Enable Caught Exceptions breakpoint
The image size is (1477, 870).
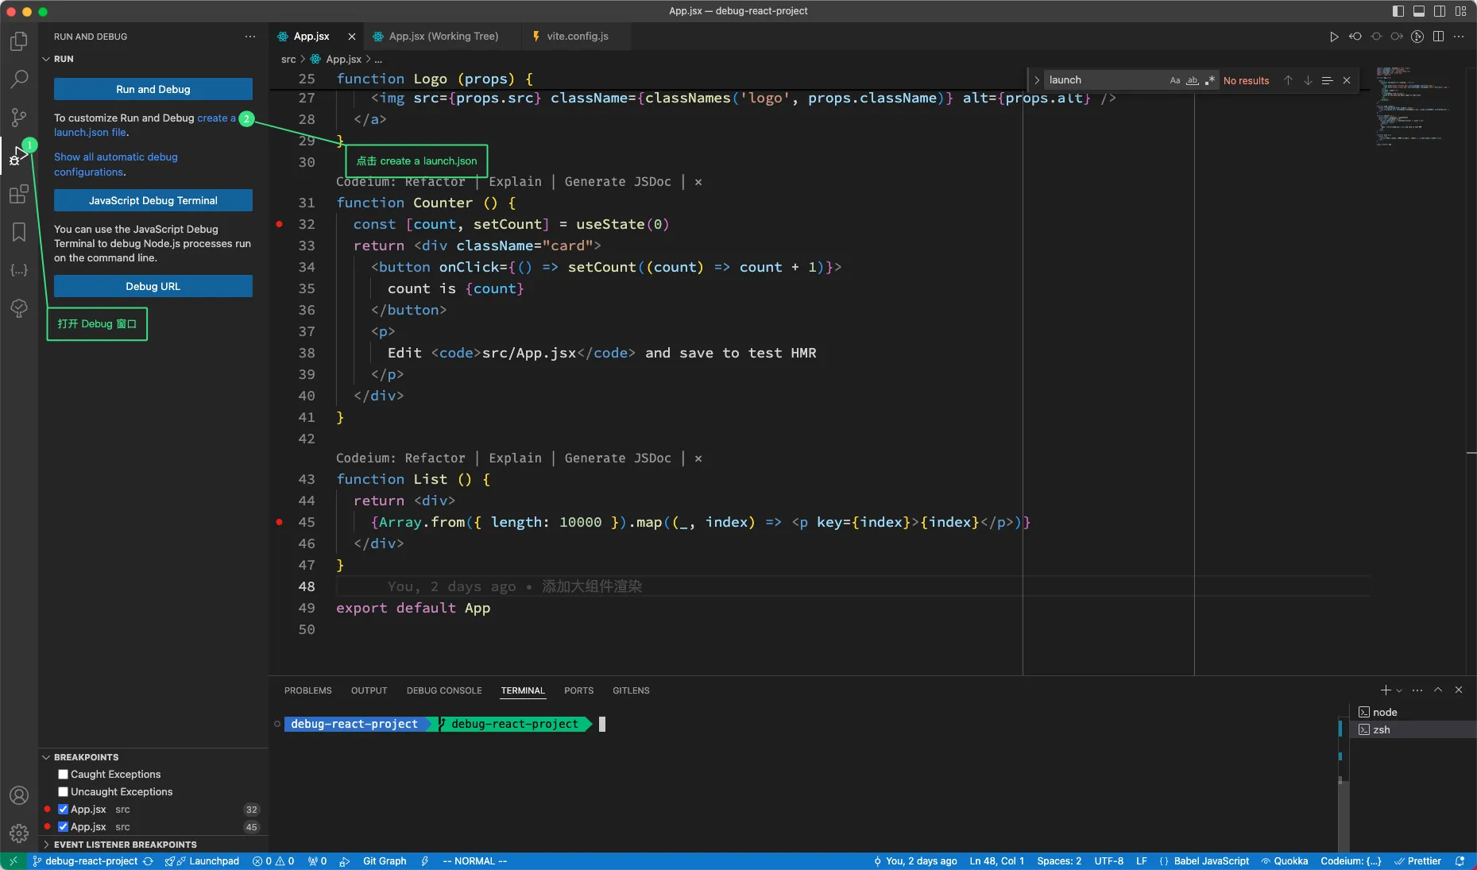[64, 775]
